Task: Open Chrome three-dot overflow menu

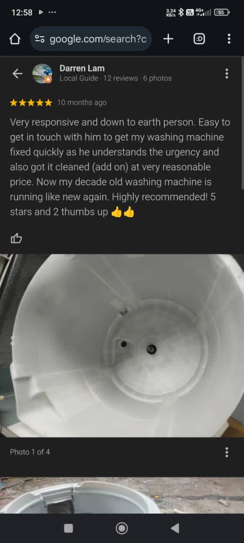Action: tap(229, 39)
